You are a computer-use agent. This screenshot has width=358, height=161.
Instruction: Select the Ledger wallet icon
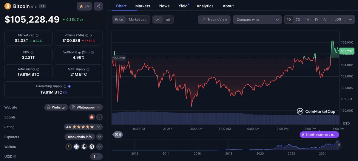tap(84, 146)
